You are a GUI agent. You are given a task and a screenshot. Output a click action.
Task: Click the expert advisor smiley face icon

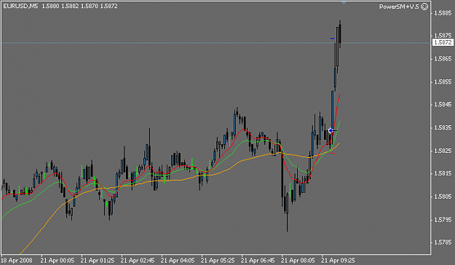424,7
